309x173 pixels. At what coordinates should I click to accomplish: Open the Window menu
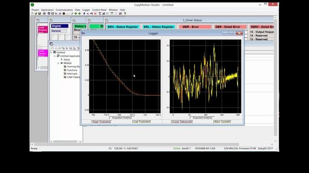click(x=113, y=10)
